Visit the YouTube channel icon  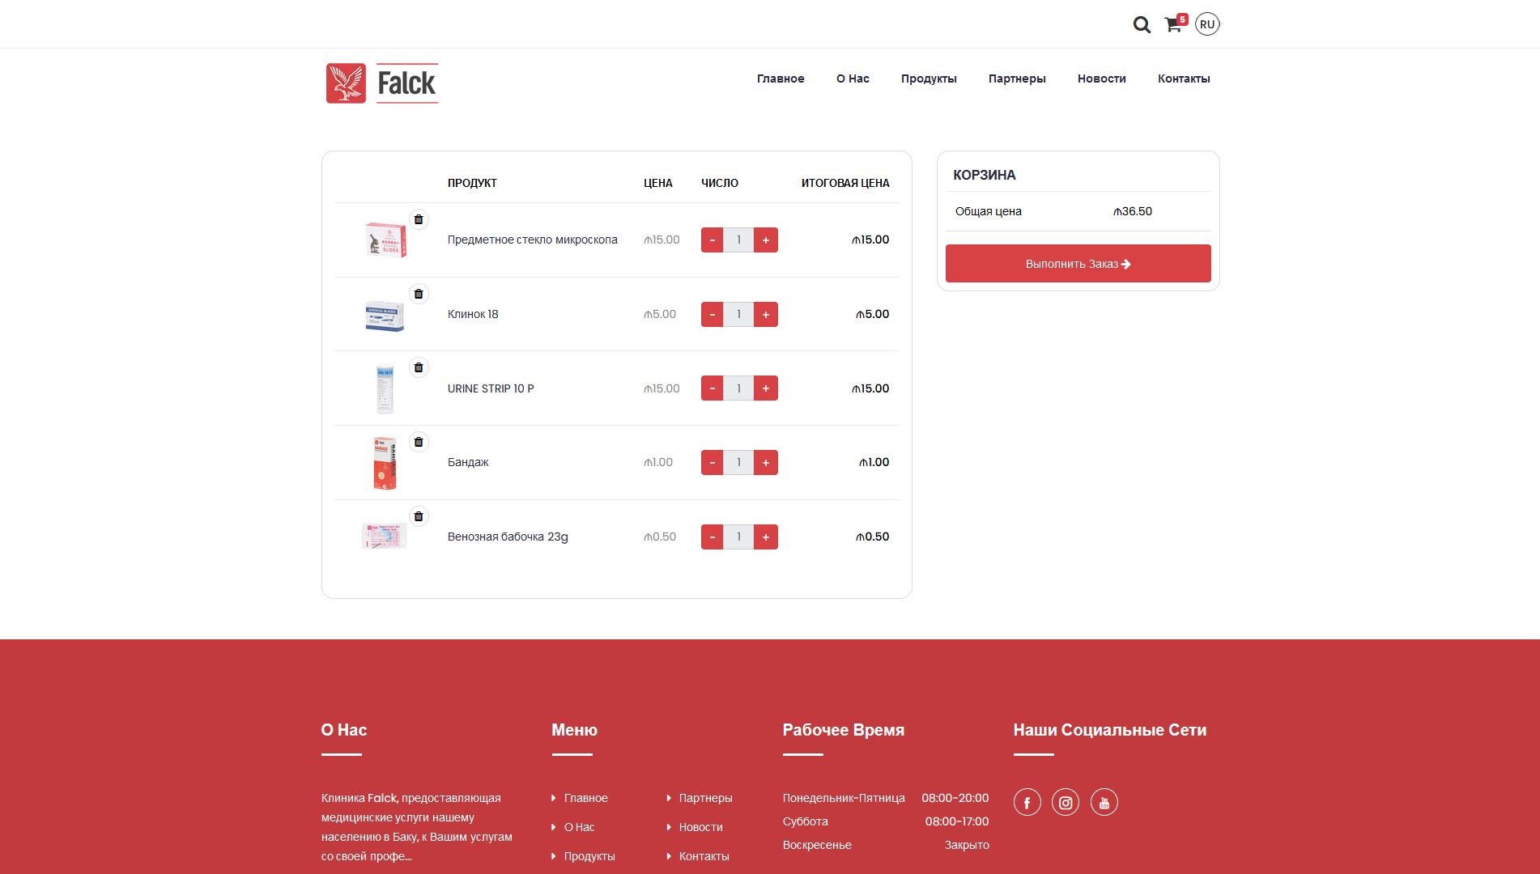[x=1104, y=802]
